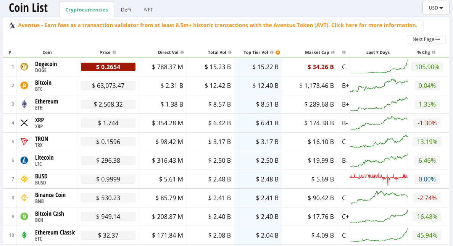
Task: Click the Coin List page heading
Action: (x=28, y=8)
